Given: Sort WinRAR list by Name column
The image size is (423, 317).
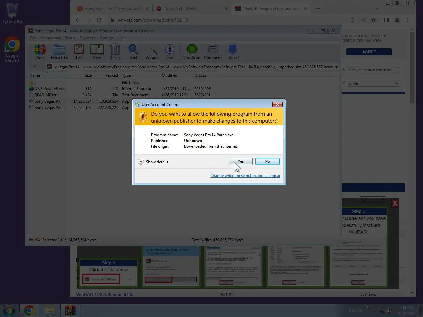Looking at the screenshot, I should coord(48,75).
